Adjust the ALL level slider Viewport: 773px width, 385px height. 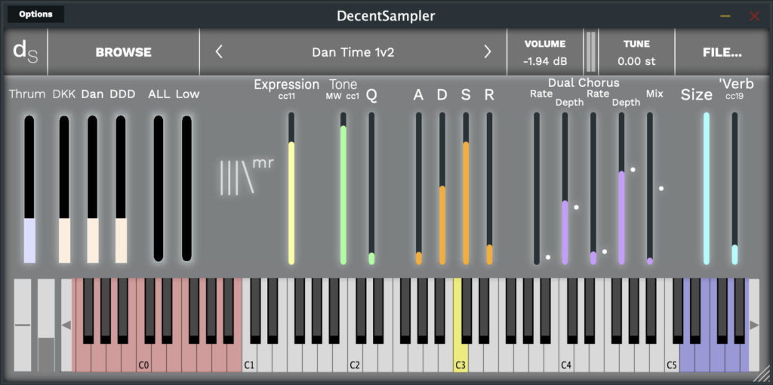point(159,188)
